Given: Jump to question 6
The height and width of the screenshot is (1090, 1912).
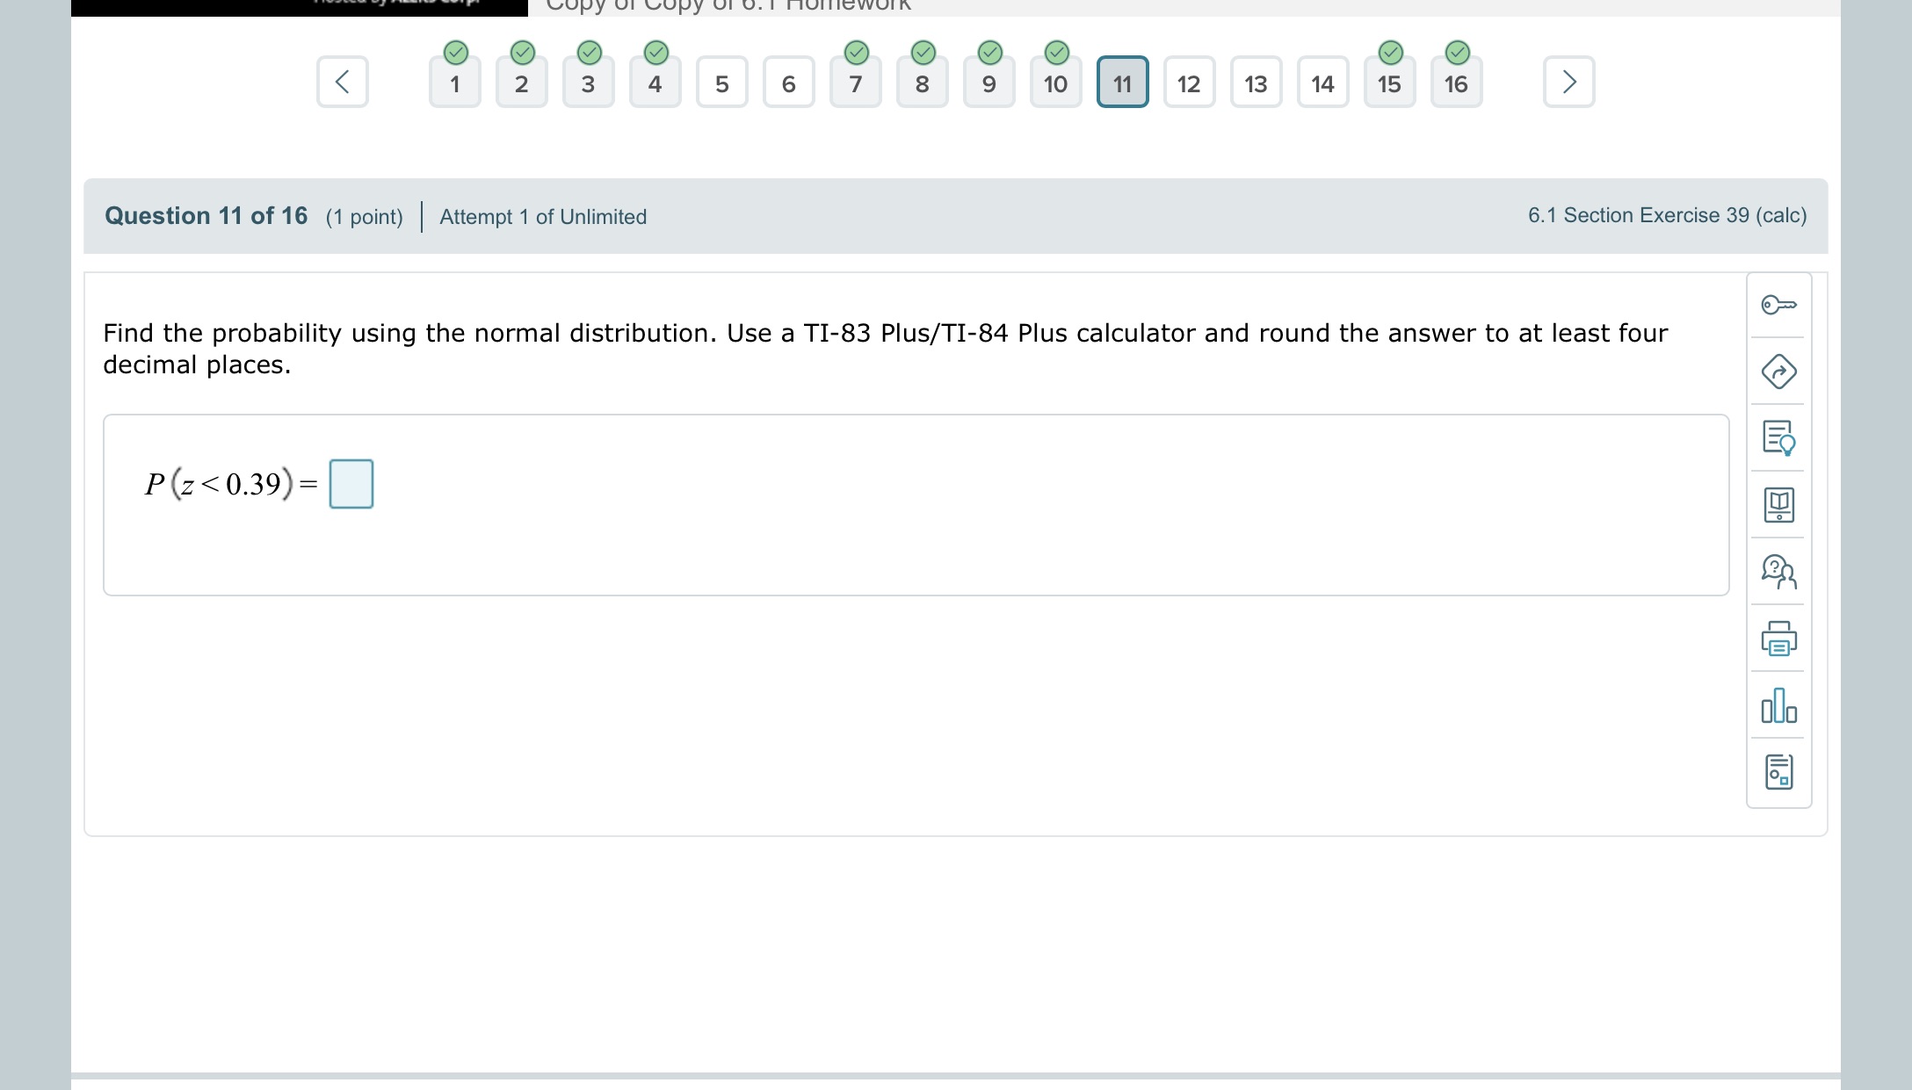Looking at the screenshot, I should [x=788, y=83].
